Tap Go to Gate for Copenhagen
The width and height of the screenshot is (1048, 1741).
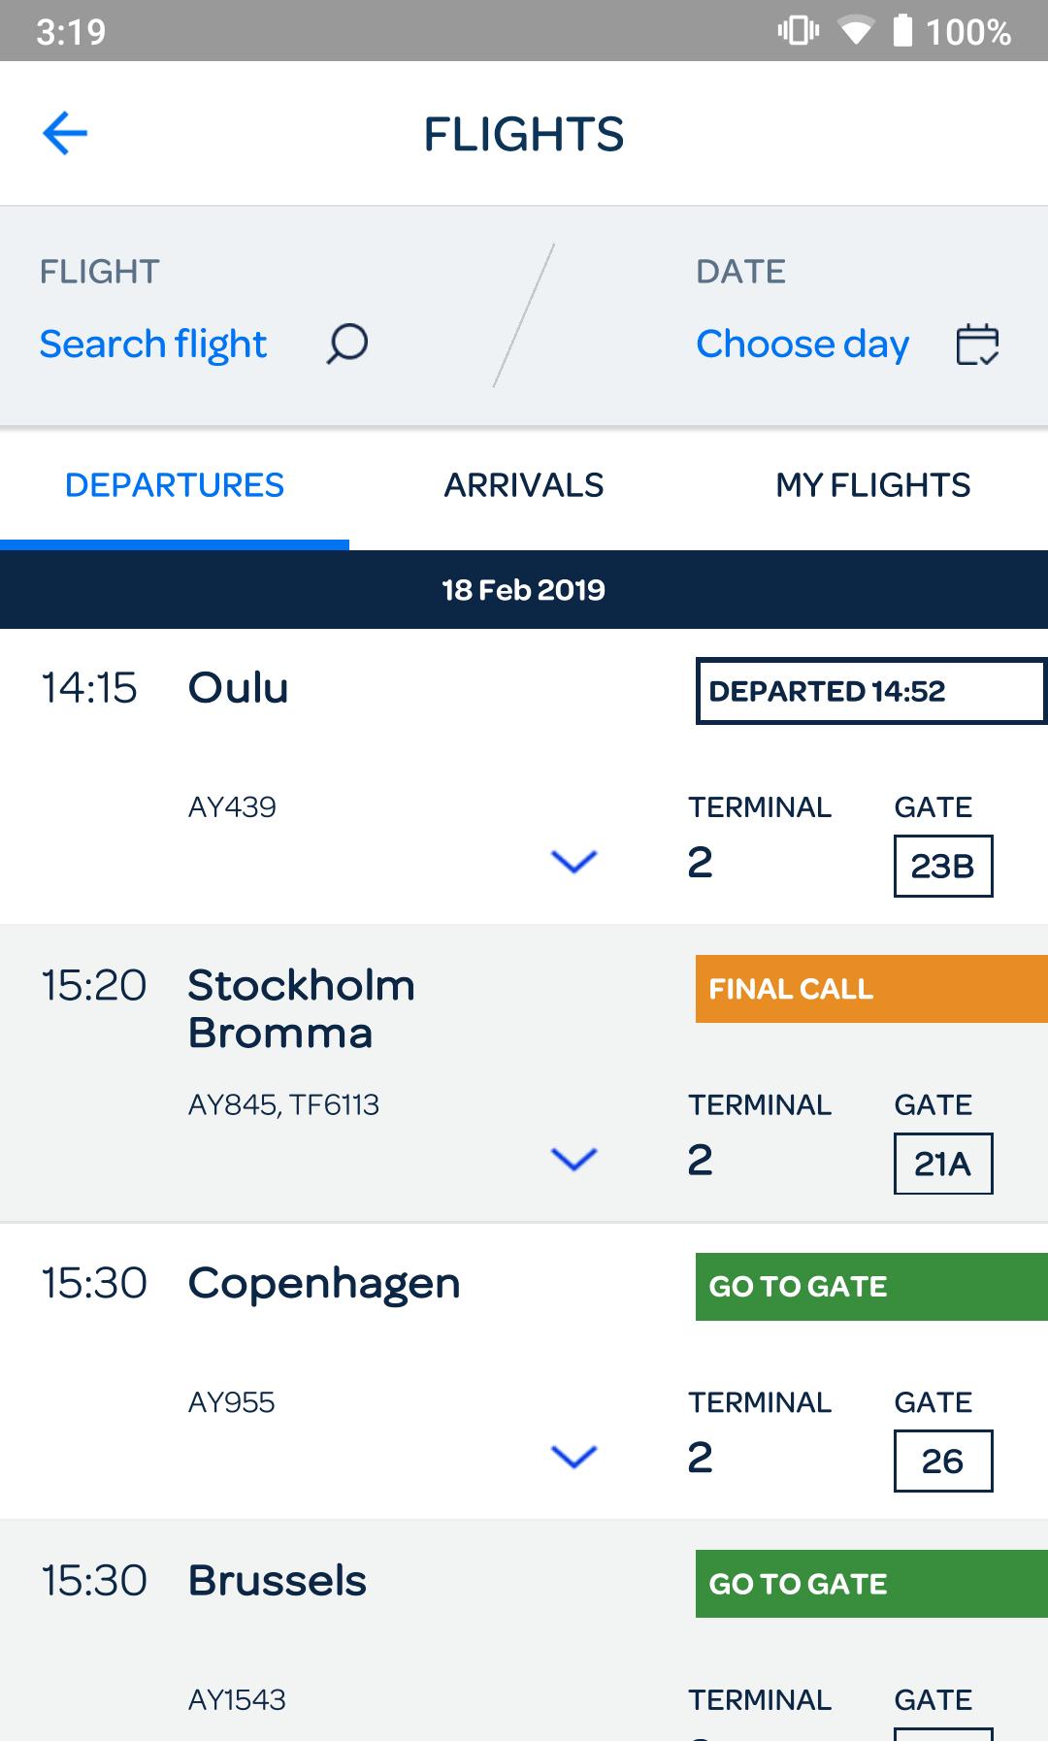click(870, 1287)
